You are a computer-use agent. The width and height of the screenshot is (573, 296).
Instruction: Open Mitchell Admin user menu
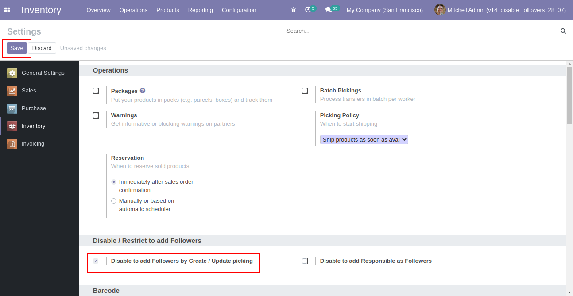pyautogui.click(x=500, y=10)
